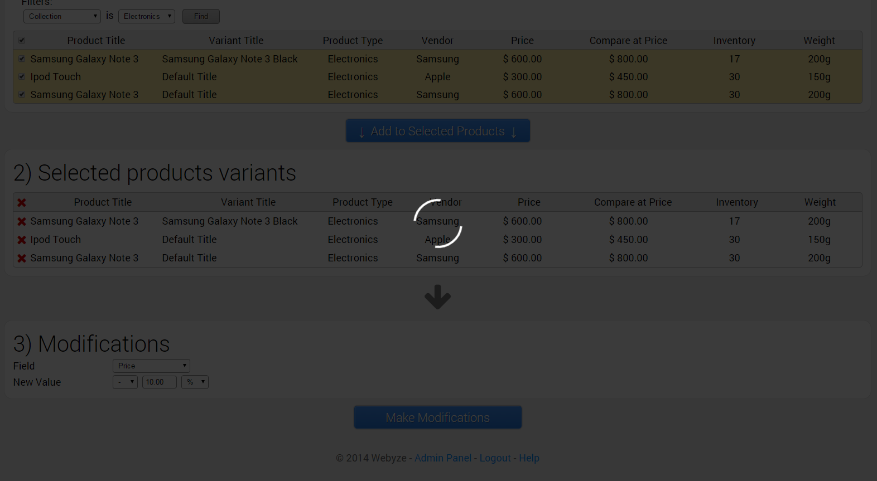Click the Modifications section heading

(x=91, y=344)
